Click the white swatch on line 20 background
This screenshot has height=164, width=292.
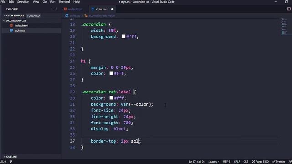[124, 36]
